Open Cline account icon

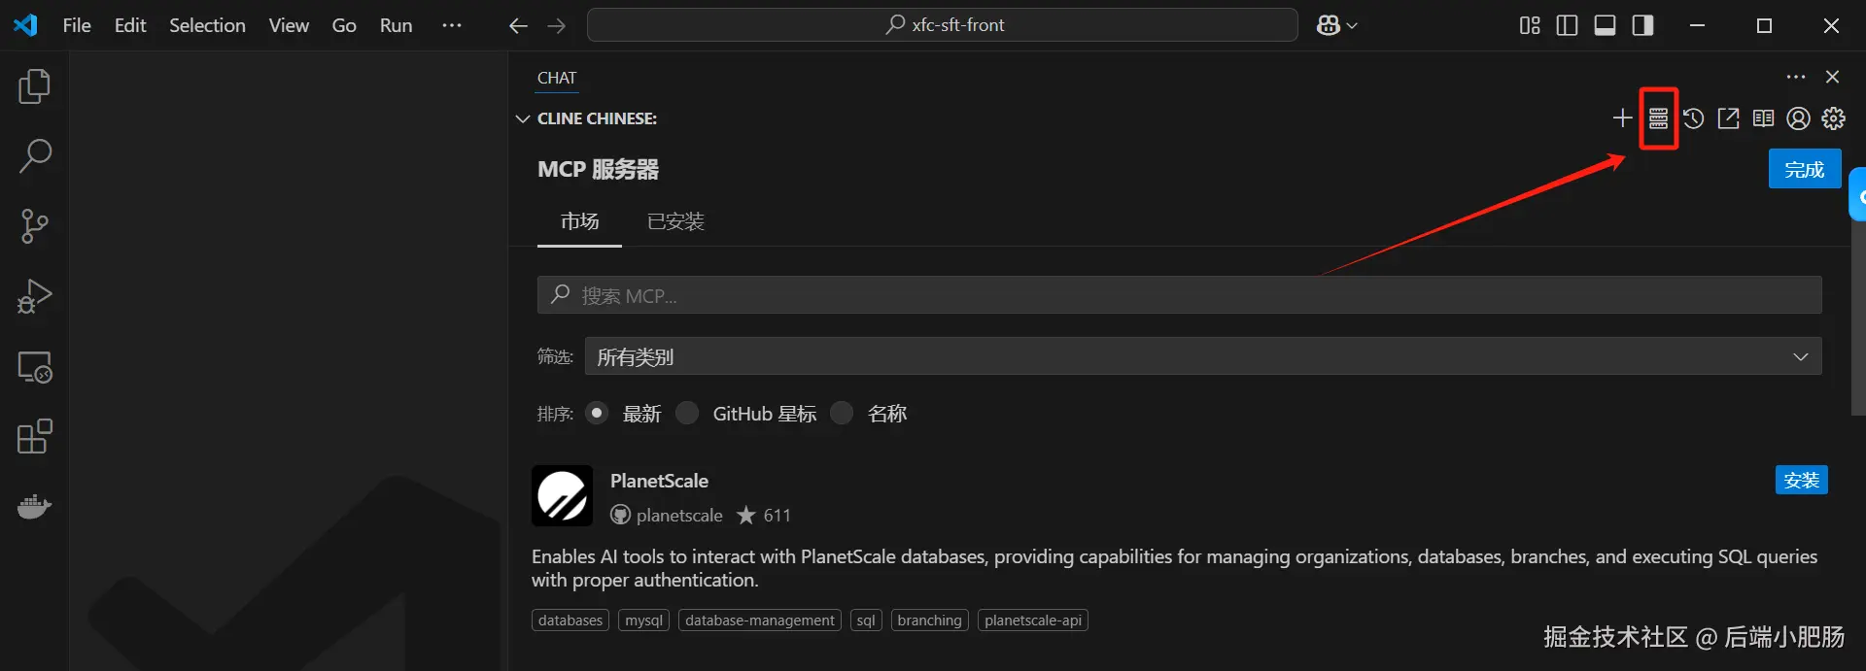coord(1798,118)
